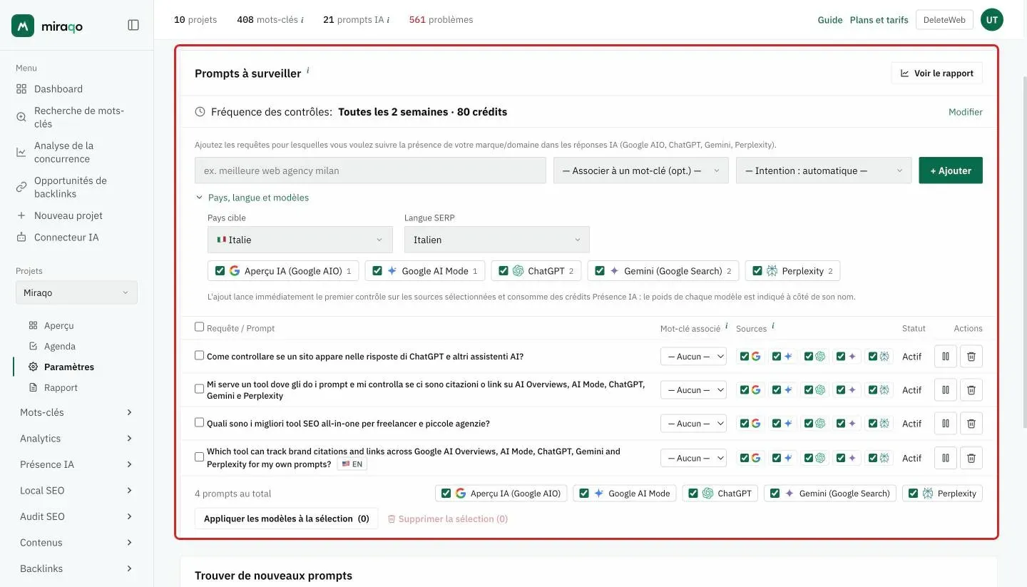
Task: Click the DeleteWeb button
Action: pyautogui.click(x=944, y=20)
